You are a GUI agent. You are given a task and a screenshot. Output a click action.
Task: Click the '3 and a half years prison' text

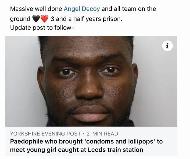(x=86, y=19)
